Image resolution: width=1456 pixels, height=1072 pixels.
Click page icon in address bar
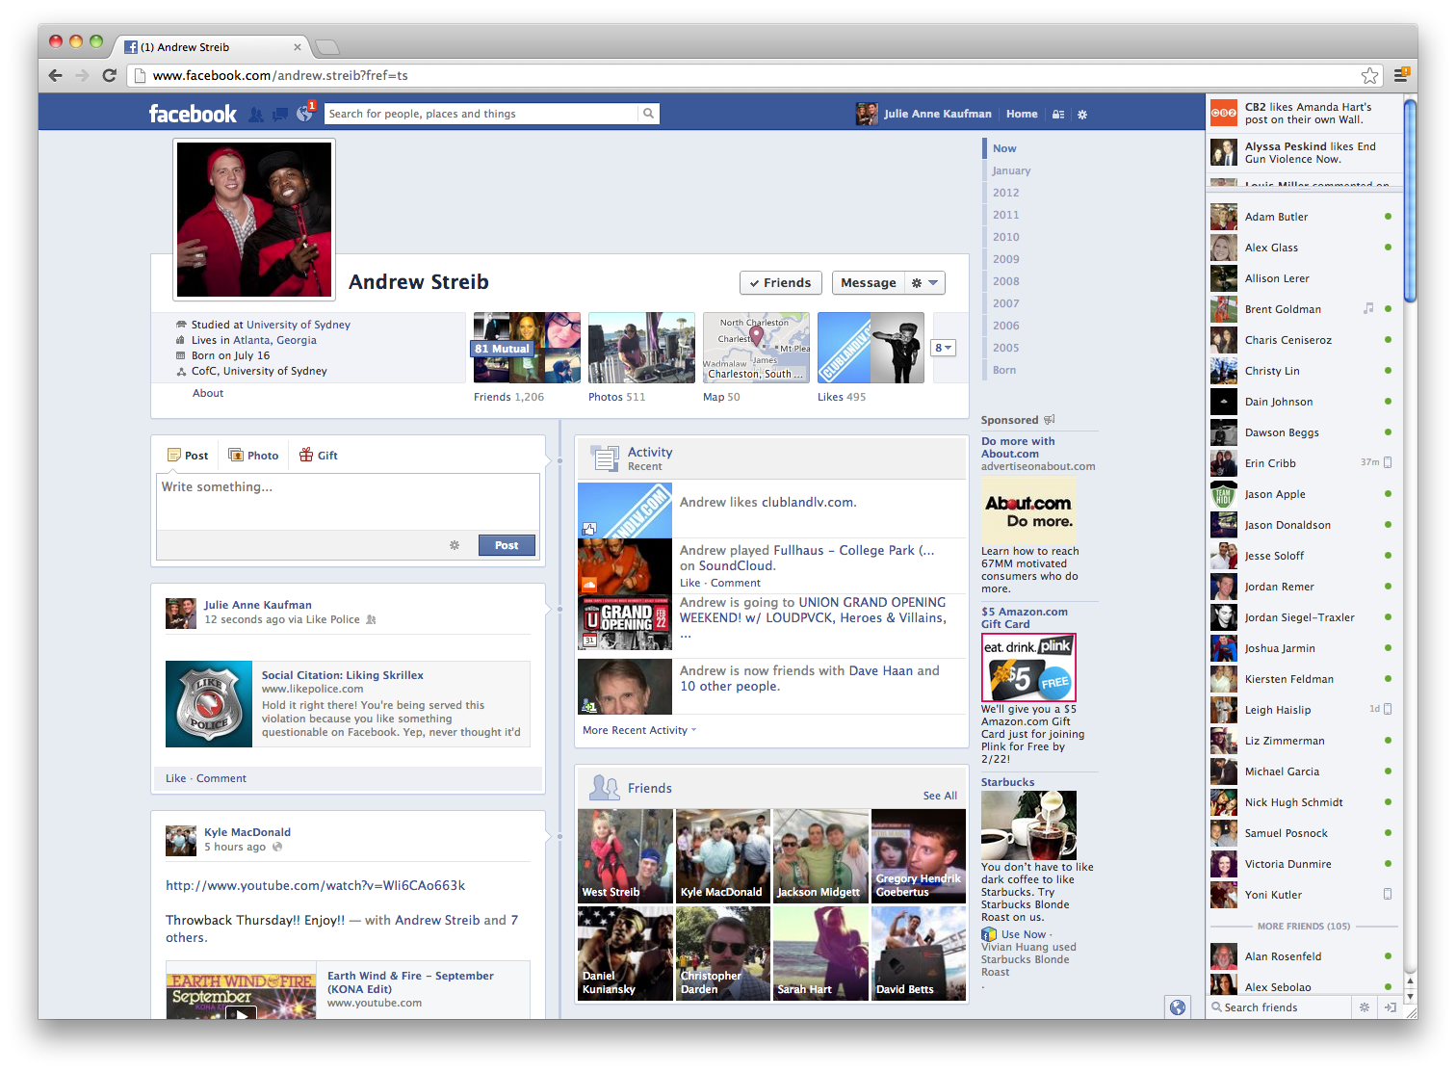pos(140,75)
